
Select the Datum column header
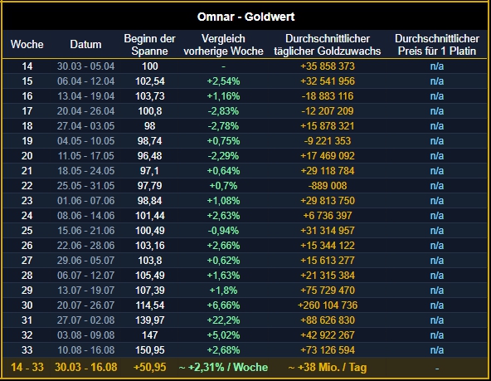point(85,44)
